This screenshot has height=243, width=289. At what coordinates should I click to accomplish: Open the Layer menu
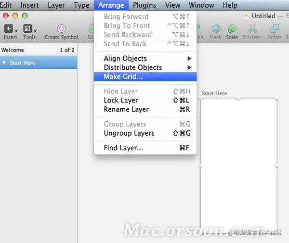[56, 5]
